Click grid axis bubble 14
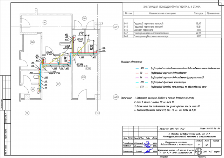224x158 pixels. (x=27, y=113)
